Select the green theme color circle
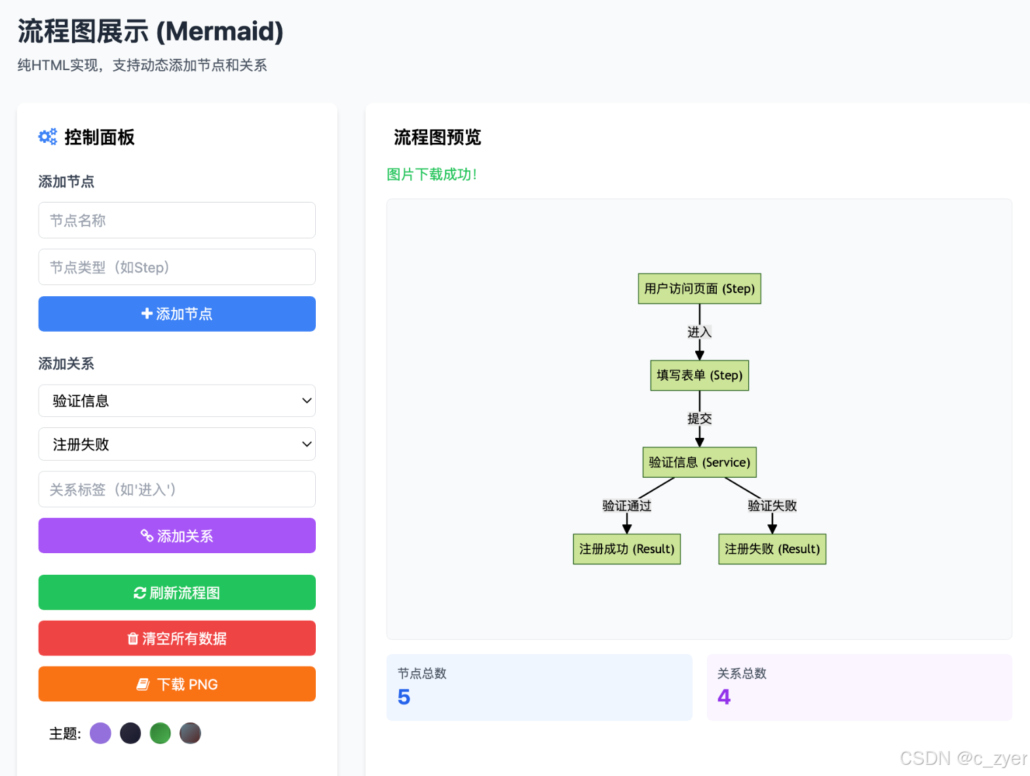The image size is (1030, 776). pyautogui.click(x=161, y=733)
